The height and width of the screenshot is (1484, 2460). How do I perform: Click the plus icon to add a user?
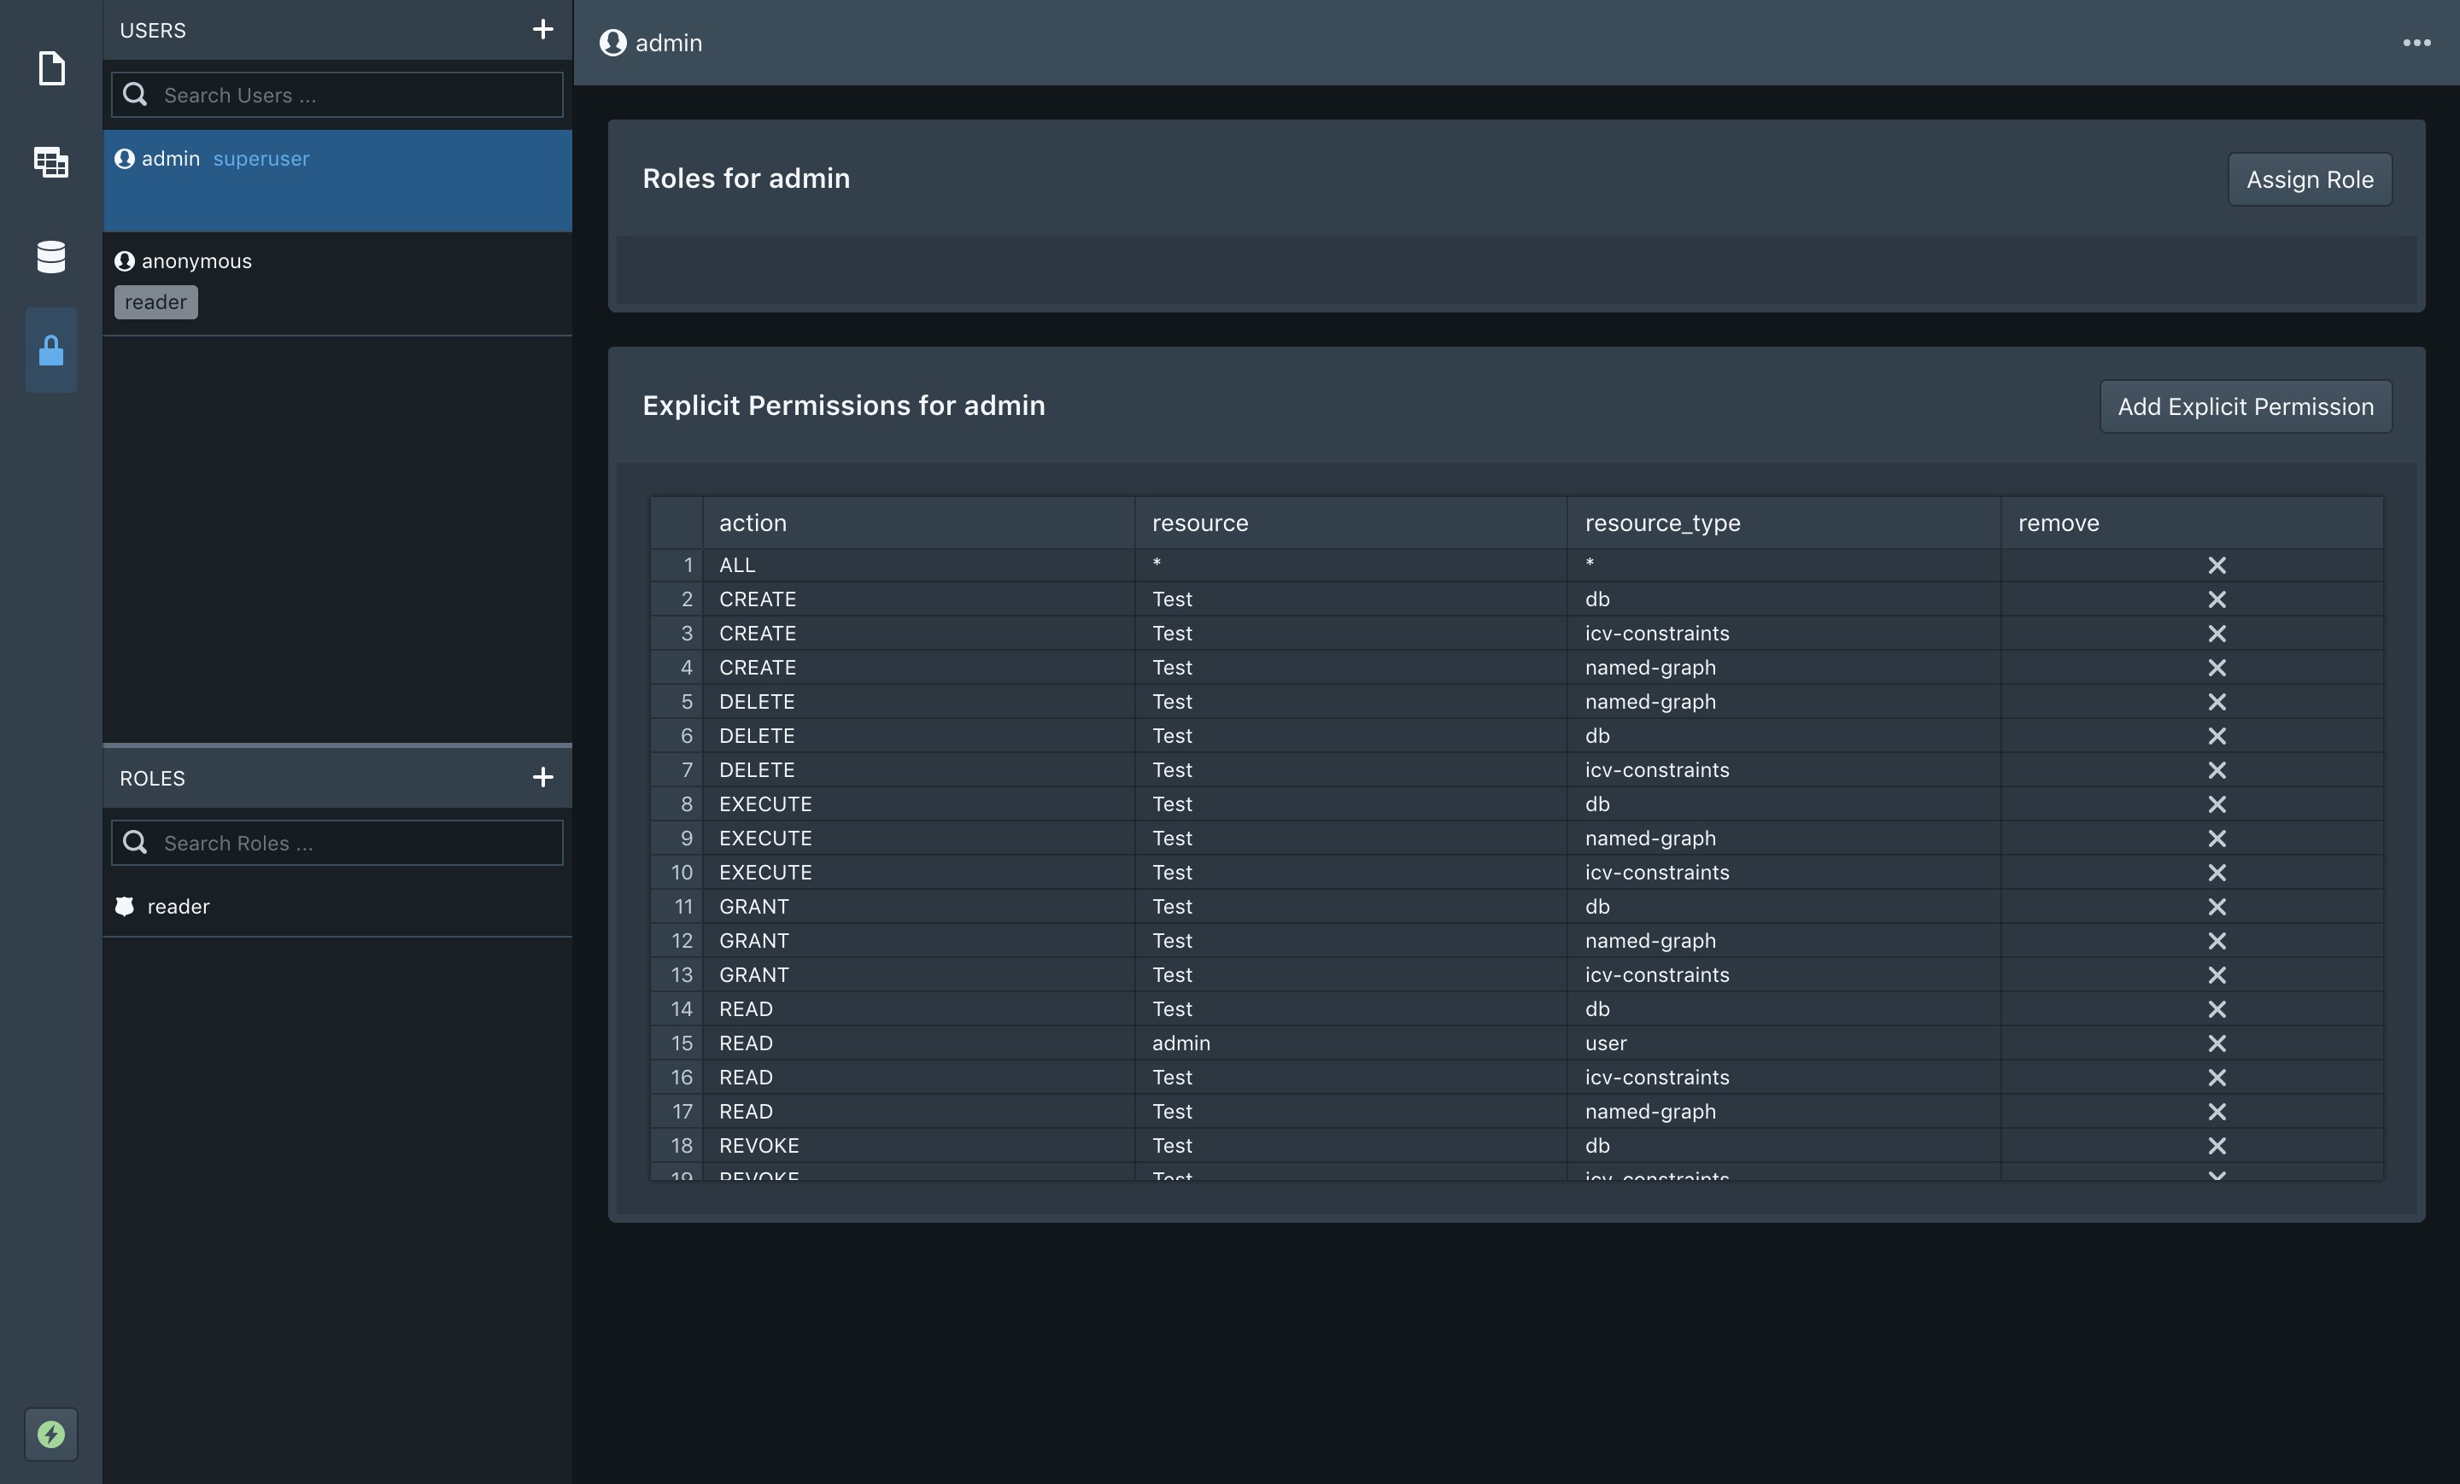tap(542, 29)
